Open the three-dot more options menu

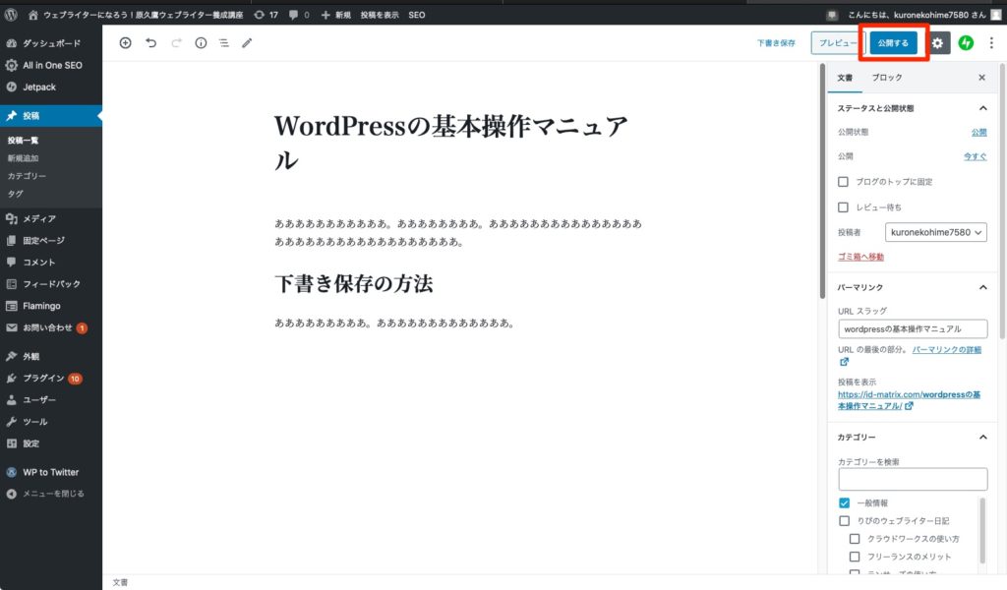[991, 43]
